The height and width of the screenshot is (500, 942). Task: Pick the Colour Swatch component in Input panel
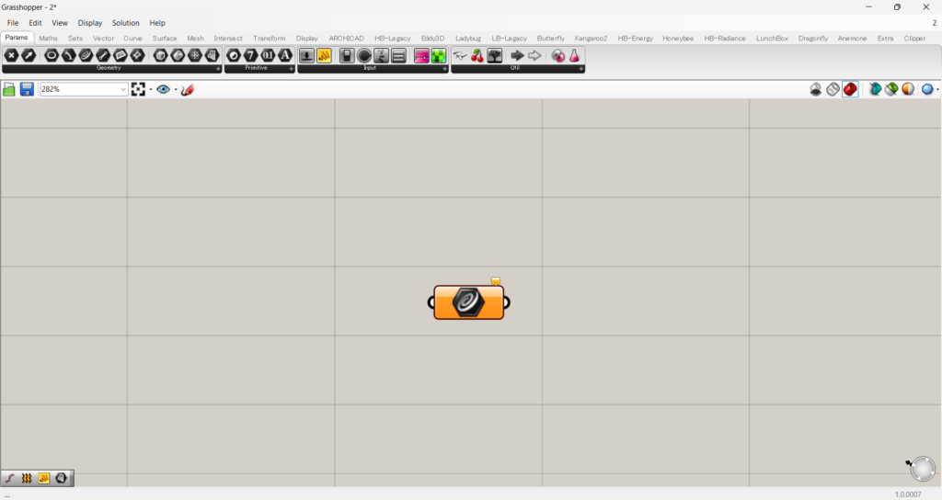[x=421, y=56]
